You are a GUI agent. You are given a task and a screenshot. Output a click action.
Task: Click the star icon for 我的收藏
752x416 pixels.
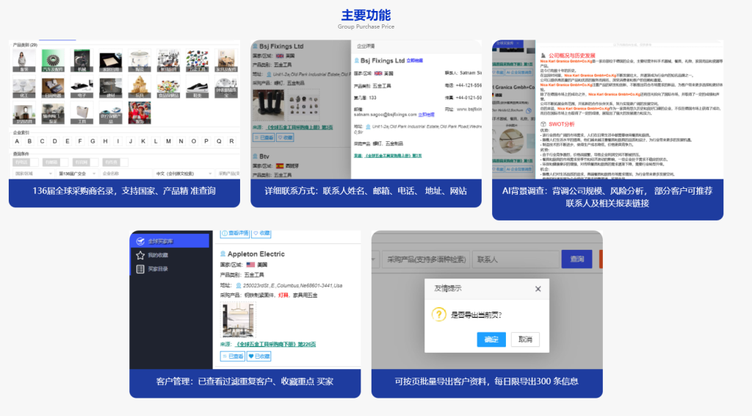coord(140,255)
